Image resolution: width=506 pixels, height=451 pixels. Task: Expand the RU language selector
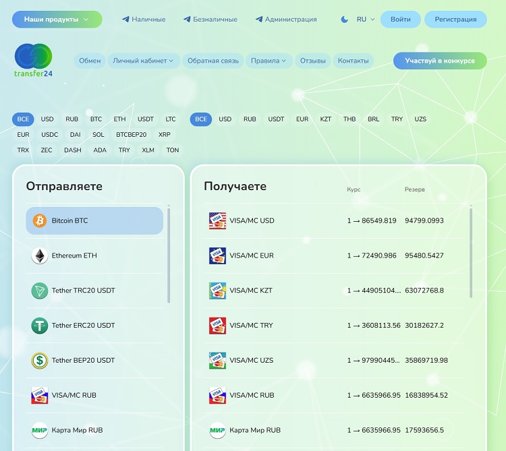click(366, 20)
